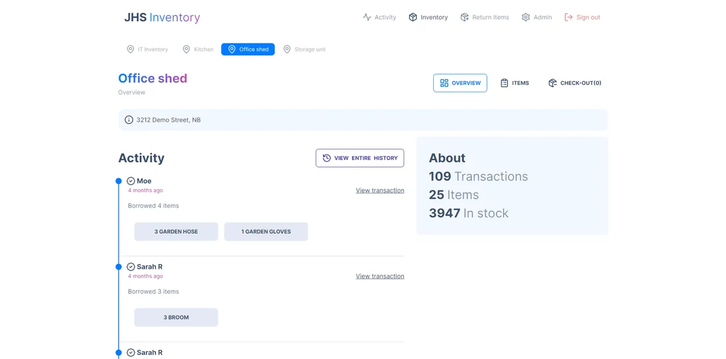Click the Kitchen location pin icon

[x=186, y=50]
